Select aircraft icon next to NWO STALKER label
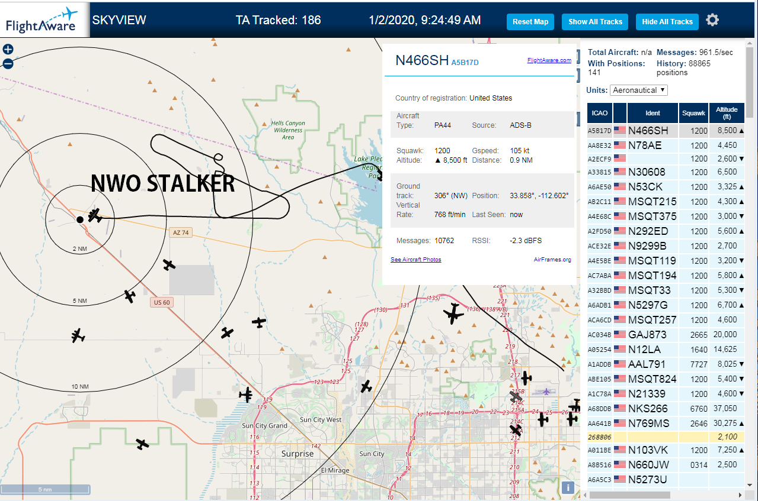 [x=95, y=215]
